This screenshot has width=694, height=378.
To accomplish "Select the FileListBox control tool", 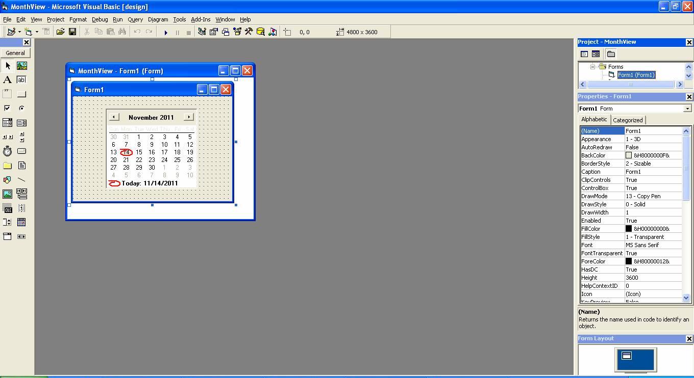I will coord(21,166).
